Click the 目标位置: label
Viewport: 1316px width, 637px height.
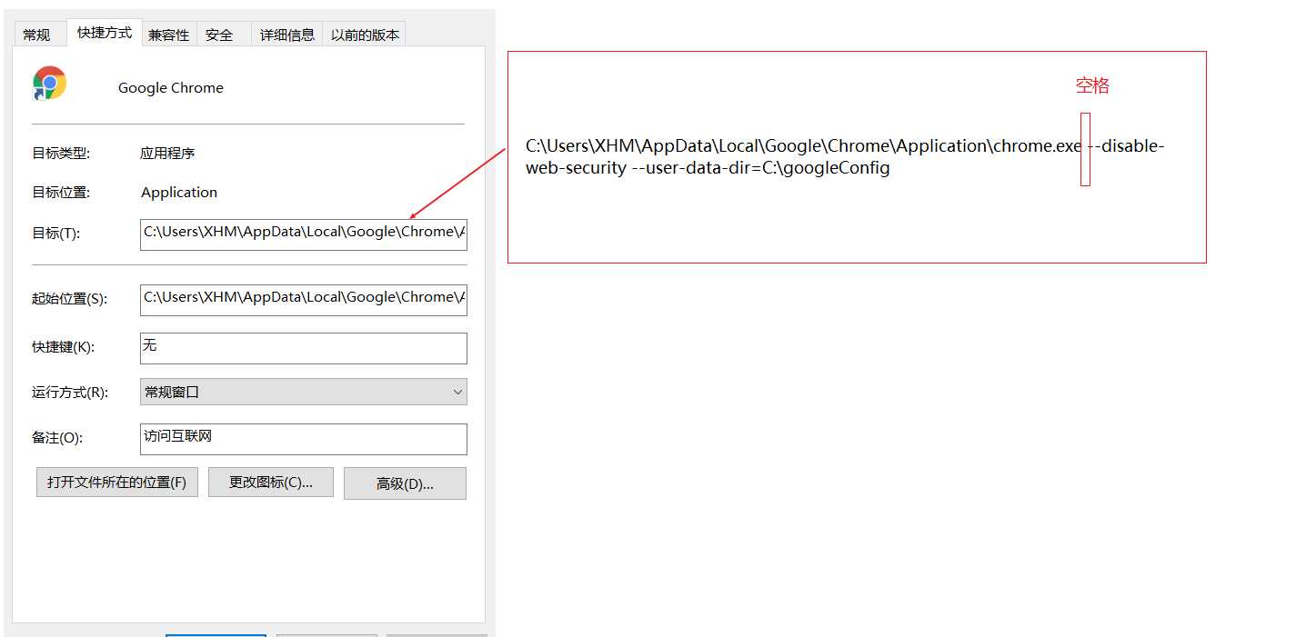pyautogui.click(x=61, y=193)
